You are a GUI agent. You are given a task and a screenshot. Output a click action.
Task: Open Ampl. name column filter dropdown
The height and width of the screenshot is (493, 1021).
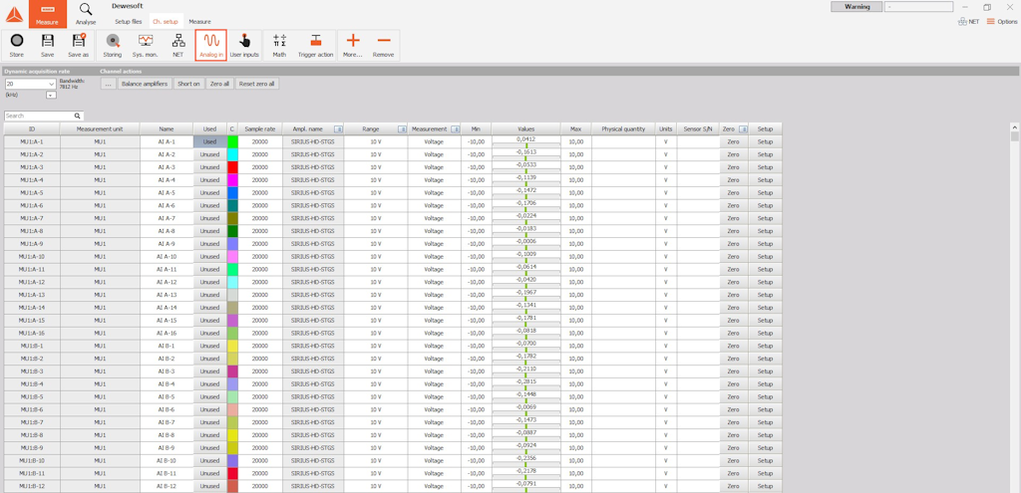(338, 128)
